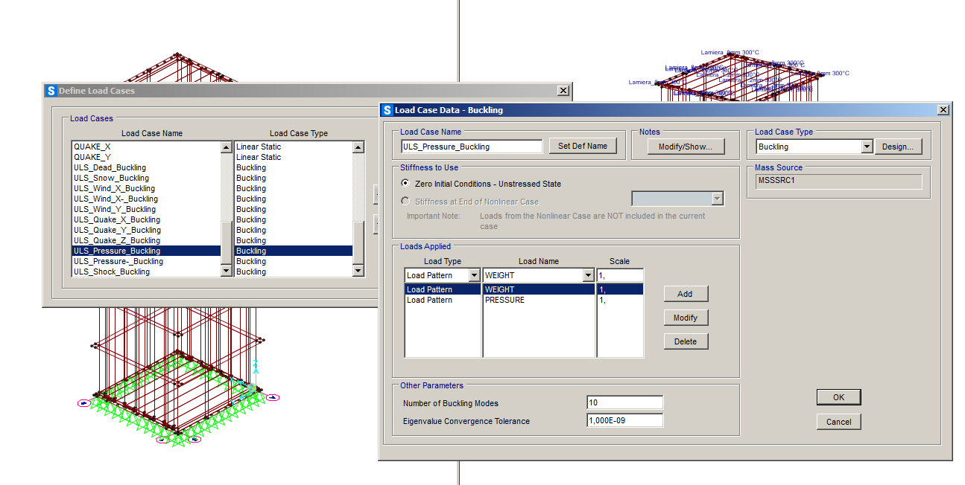Select Zero Initial Conditions radio option

[405, 184]
